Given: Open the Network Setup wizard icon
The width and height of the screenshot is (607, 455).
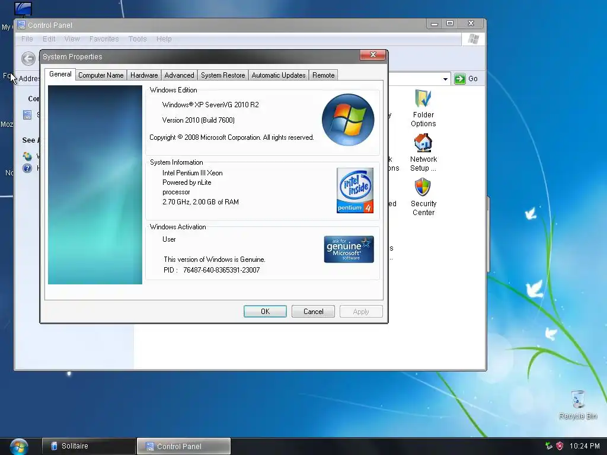Looking at the screenshot, I should coord(423,143).
